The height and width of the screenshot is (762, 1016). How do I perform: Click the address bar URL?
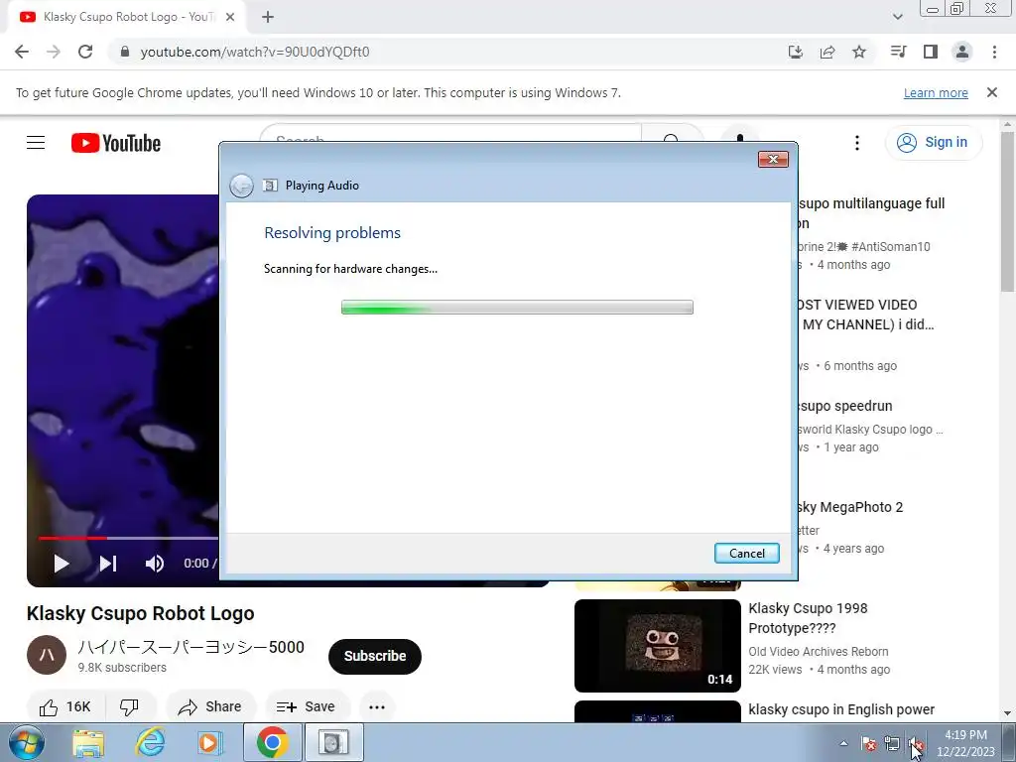coord(255,52)
